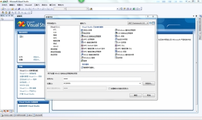Image resolution: width=202 pixels, height=120 pixels.
Task: Select the 空项目 empty project template
Action: pyautogui.click(x=119, y=58)
